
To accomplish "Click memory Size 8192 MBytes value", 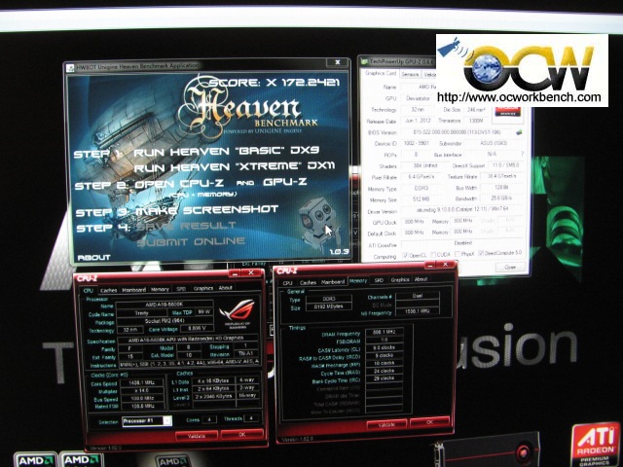I will pyautogui.click(x=329, y=306).
